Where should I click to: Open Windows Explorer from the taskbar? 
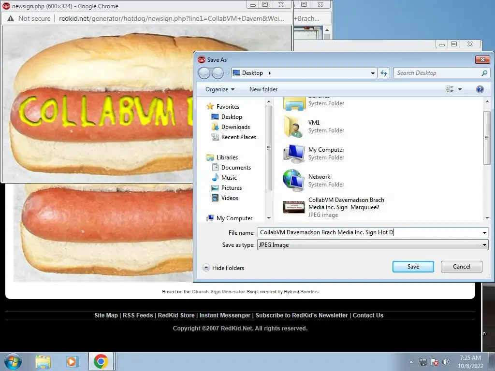tap(43, 361)
